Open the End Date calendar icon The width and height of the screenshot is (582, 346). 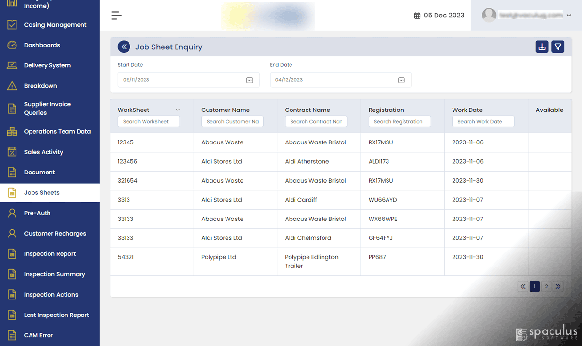coord(401,80)
